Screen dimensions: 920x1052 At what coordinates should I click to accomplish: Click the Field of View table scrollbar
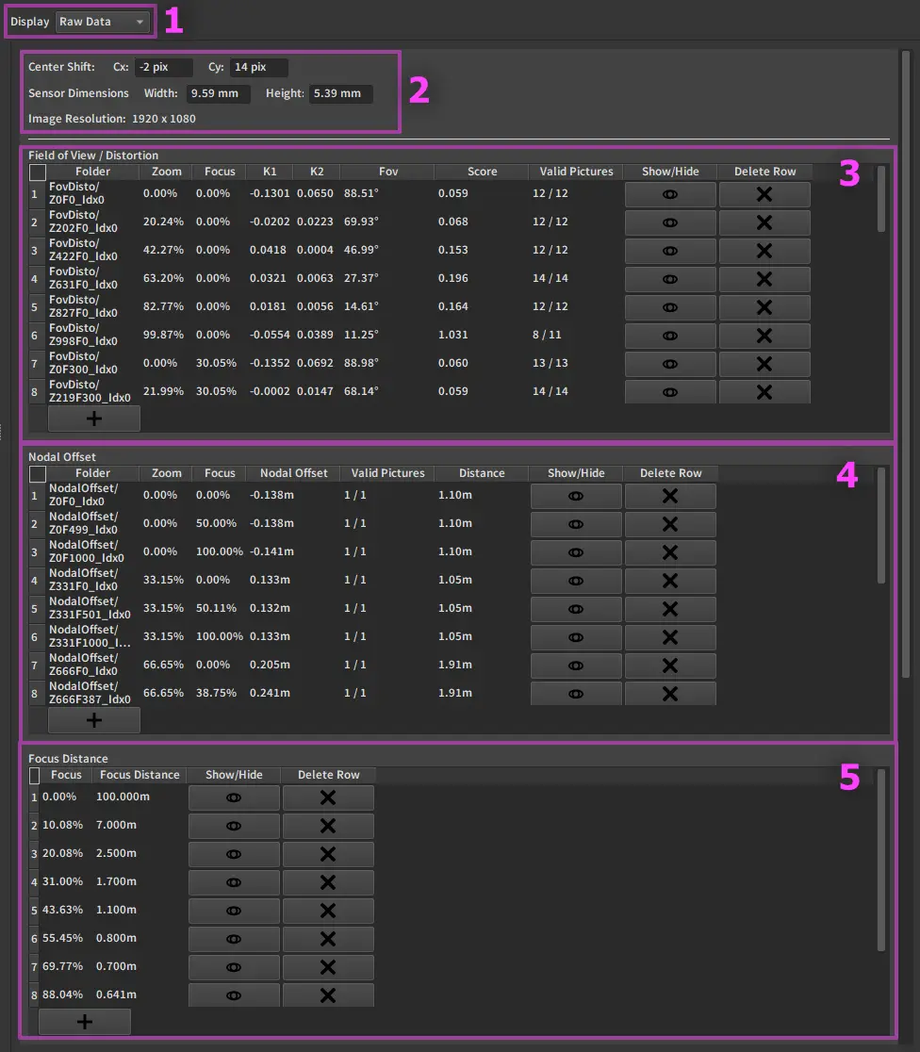[881, 200]
